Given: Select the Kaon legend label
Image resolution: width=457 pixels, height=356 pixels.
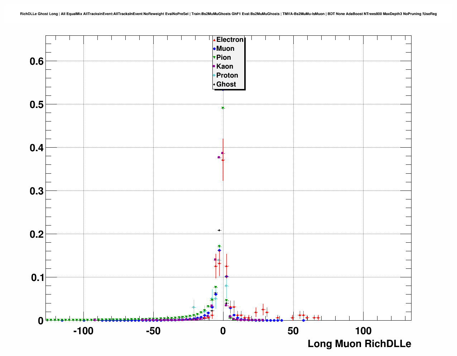Looking at the screenshot, I should point(225,66).
